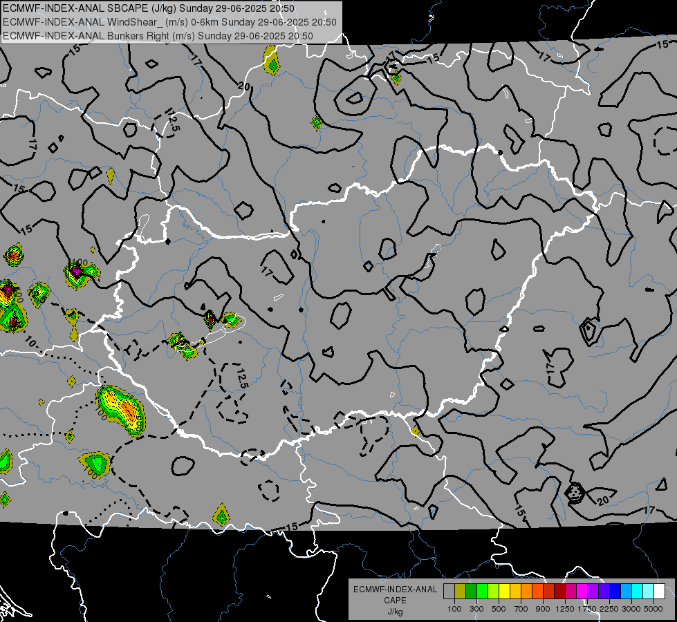The width and height of the screenshot is (677, 622).
Task: Click the WindShear_ (m/s) 0-6km title line
Action: (x=169, y=22)
